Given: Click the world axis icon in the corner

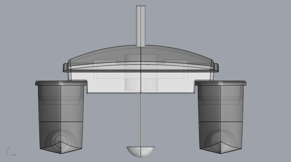Looking at the screenshot, I should pos(9,152).
